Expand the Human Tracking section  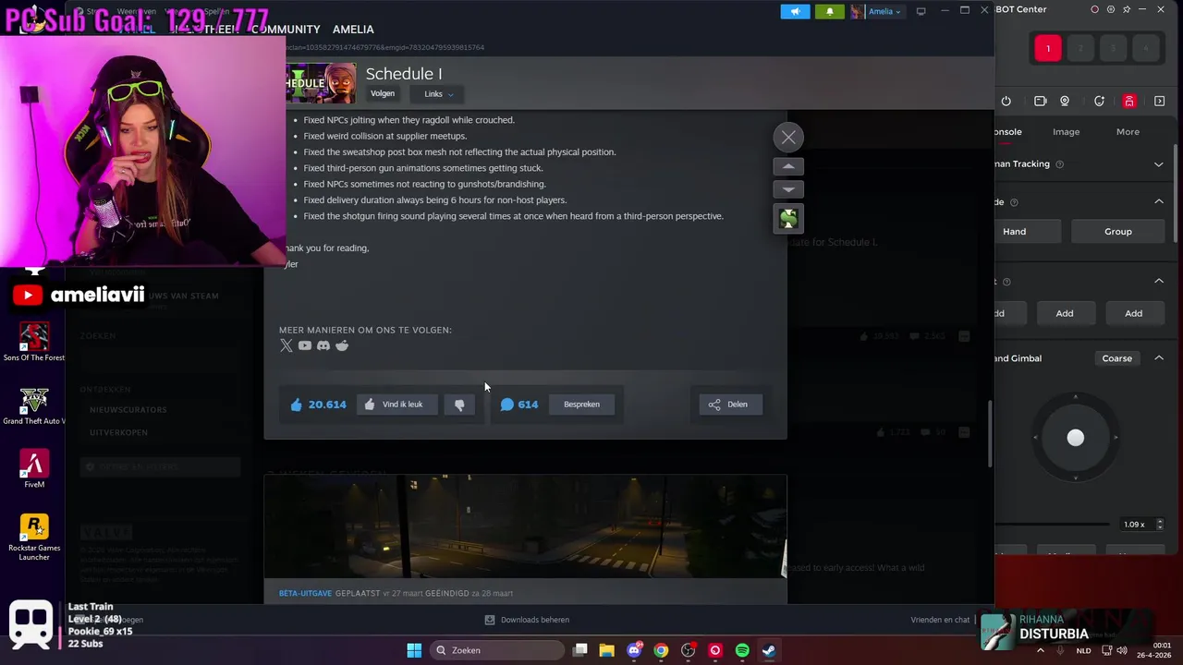point(1158,164)
